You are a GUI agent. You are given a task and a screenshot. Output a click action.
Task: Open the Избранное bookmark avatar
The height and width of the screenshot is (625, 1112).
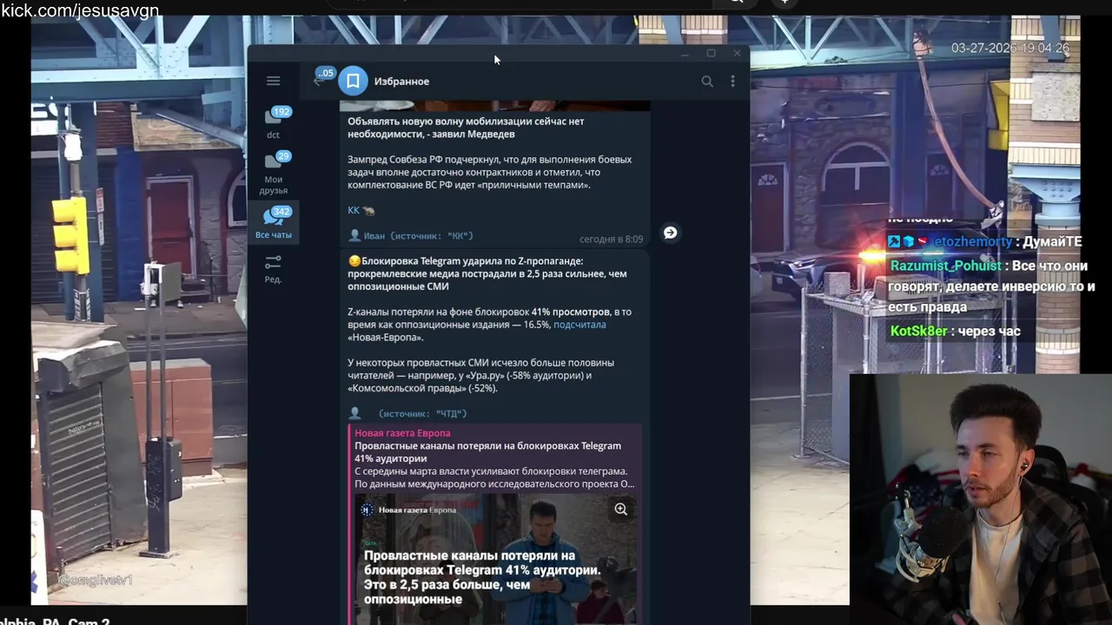(353, 81)
